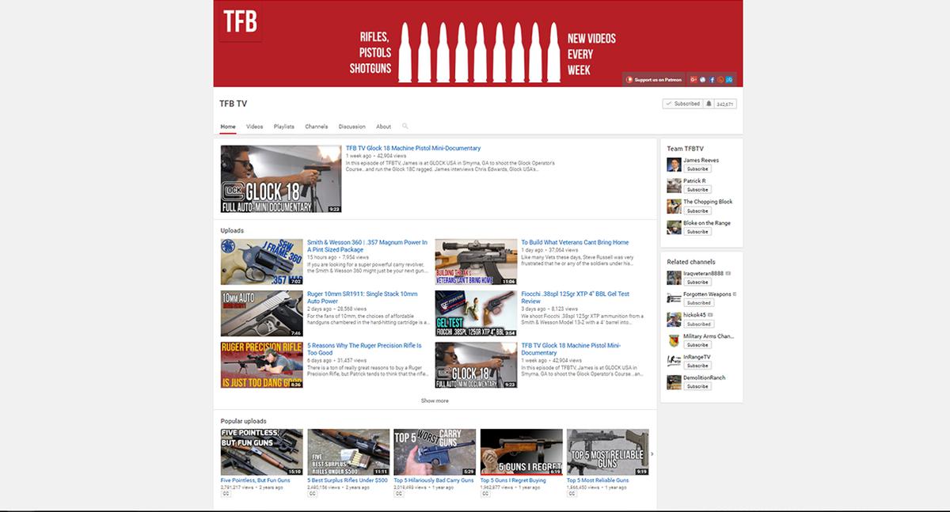Open Fiocchi .38spl Gel Test Review title
The image size is (950, 512).
[x=576, y=298]
